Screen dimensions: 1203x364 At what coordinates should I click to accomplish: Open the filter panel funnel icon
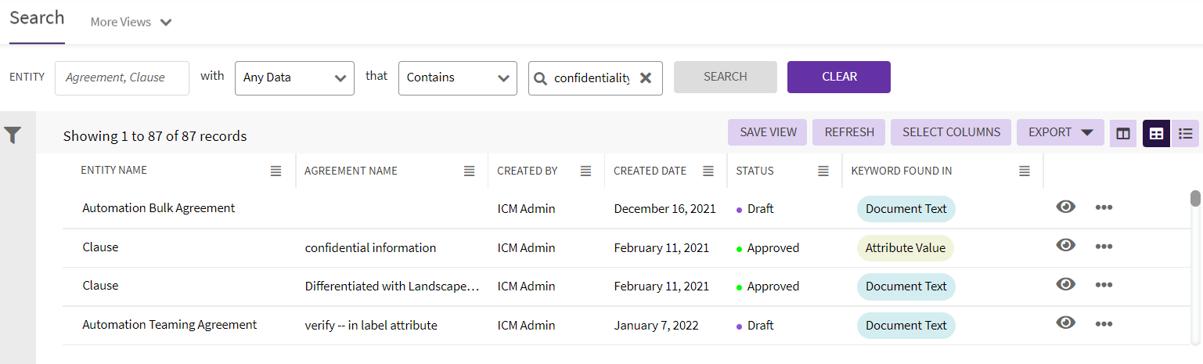tap(13, 135)
